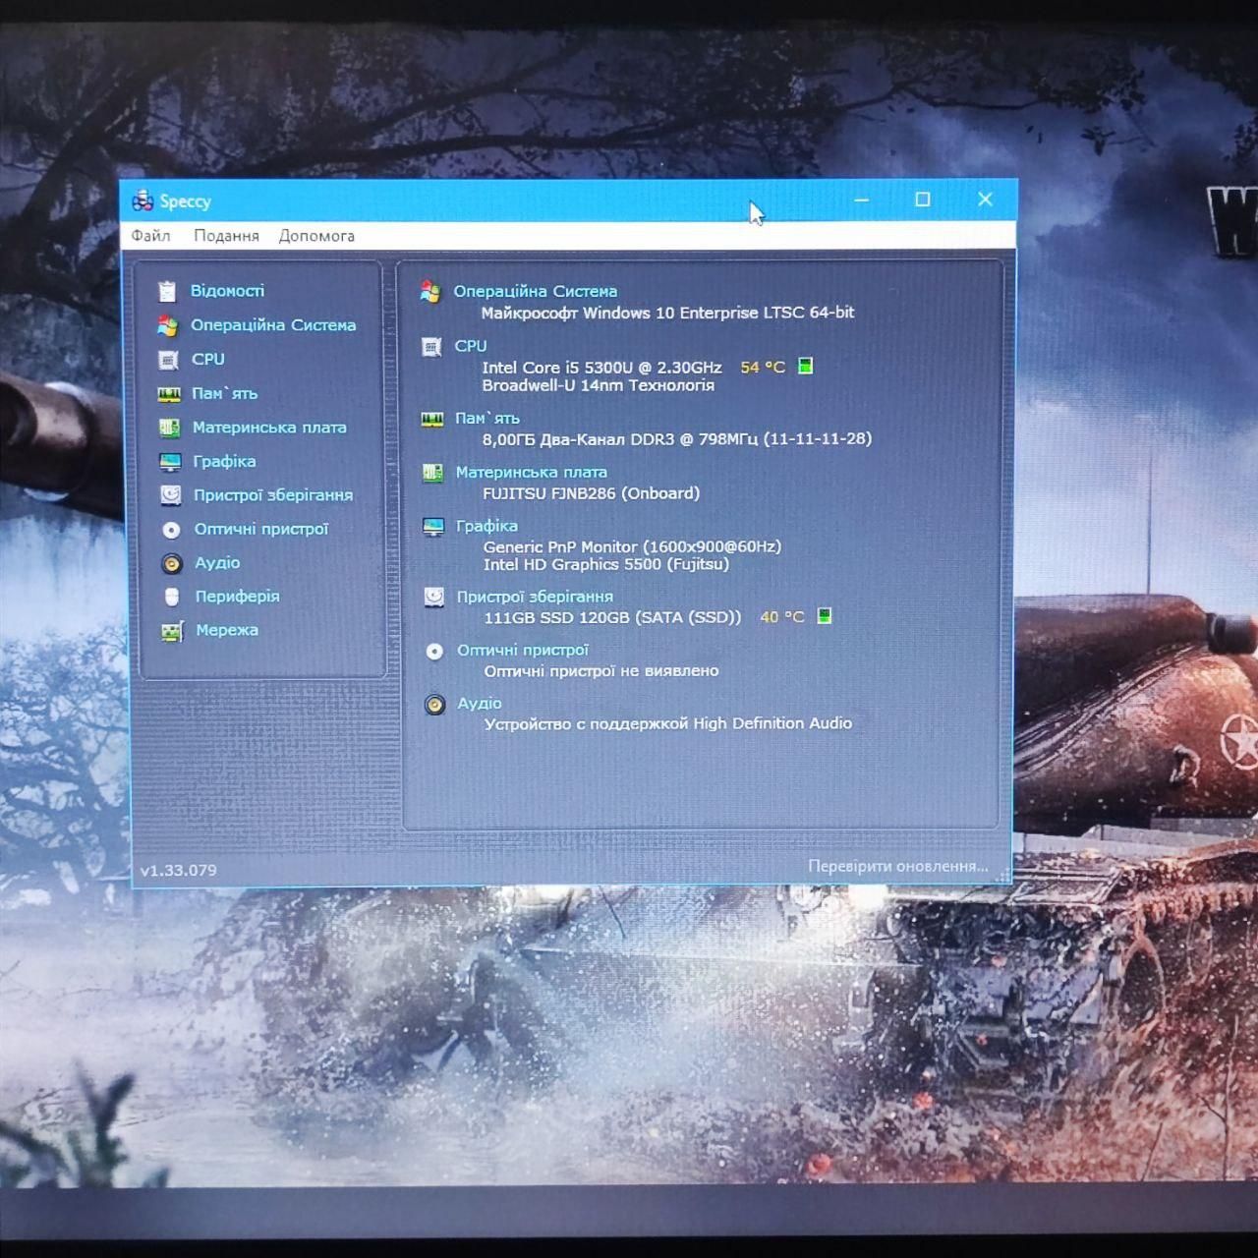The image size is (1258, 1258).
Task: Open the Файл menu
Action: 150,236
